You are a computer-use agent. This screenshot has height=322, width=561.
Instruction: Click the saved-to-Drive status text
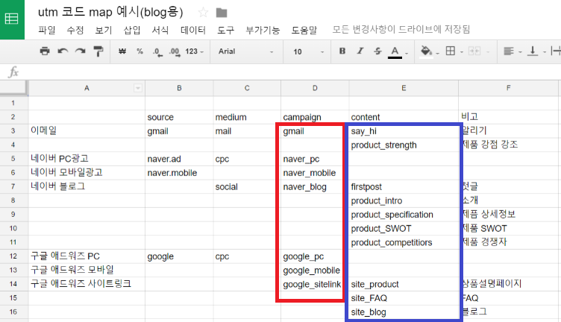tap(401, 29)
